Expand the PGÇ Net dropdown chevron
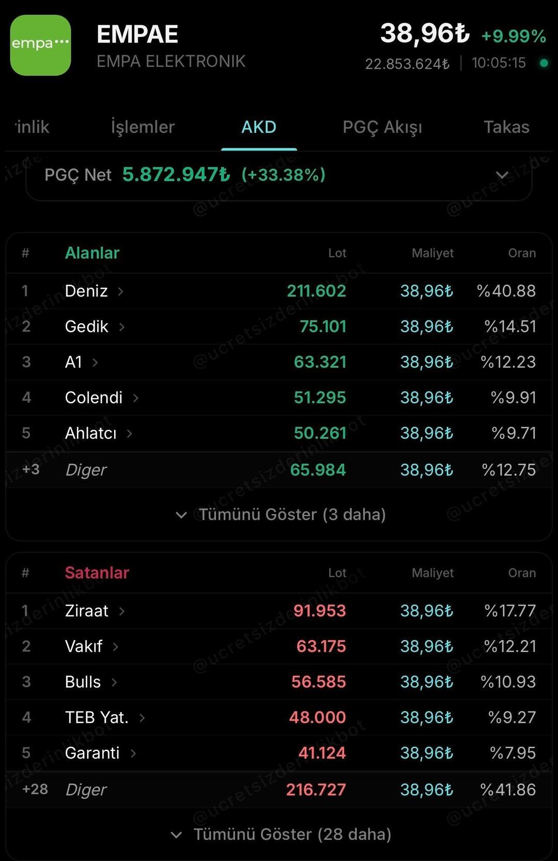 tap(502, 175)
